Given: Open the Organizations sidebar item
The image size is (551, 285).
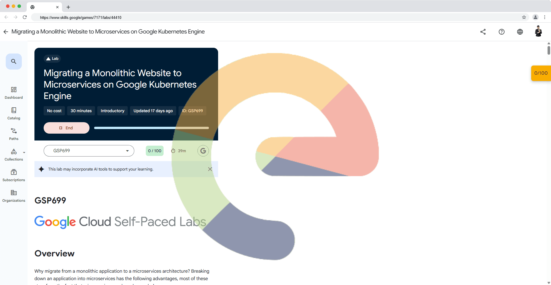Looking at the screenshot, I should click(x=14, y=196).
